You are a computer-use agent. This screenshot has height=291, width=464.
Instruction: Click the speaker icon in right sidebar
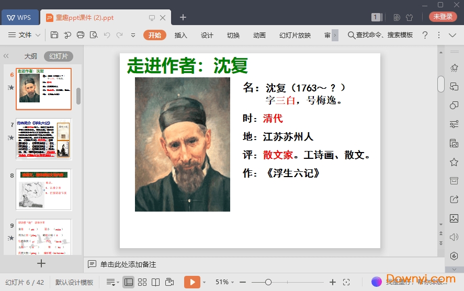[x=454, y=237]
